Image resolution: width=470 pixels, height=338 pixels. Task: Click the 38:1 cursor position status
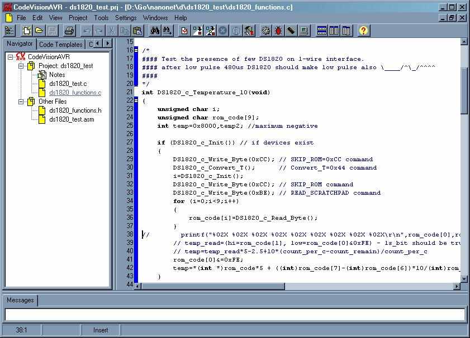[x=21, y=330]
